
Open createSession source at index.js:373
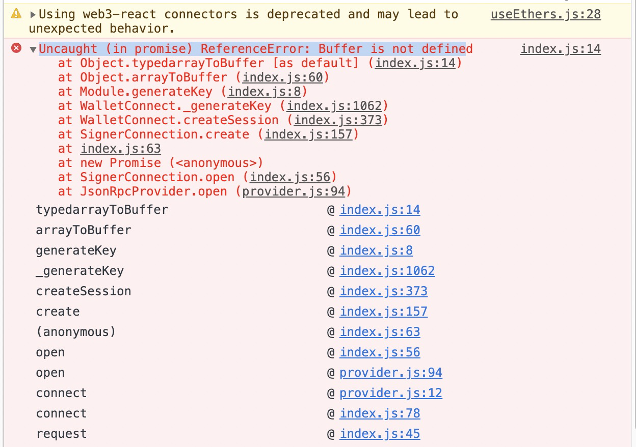tap(384, 291)
